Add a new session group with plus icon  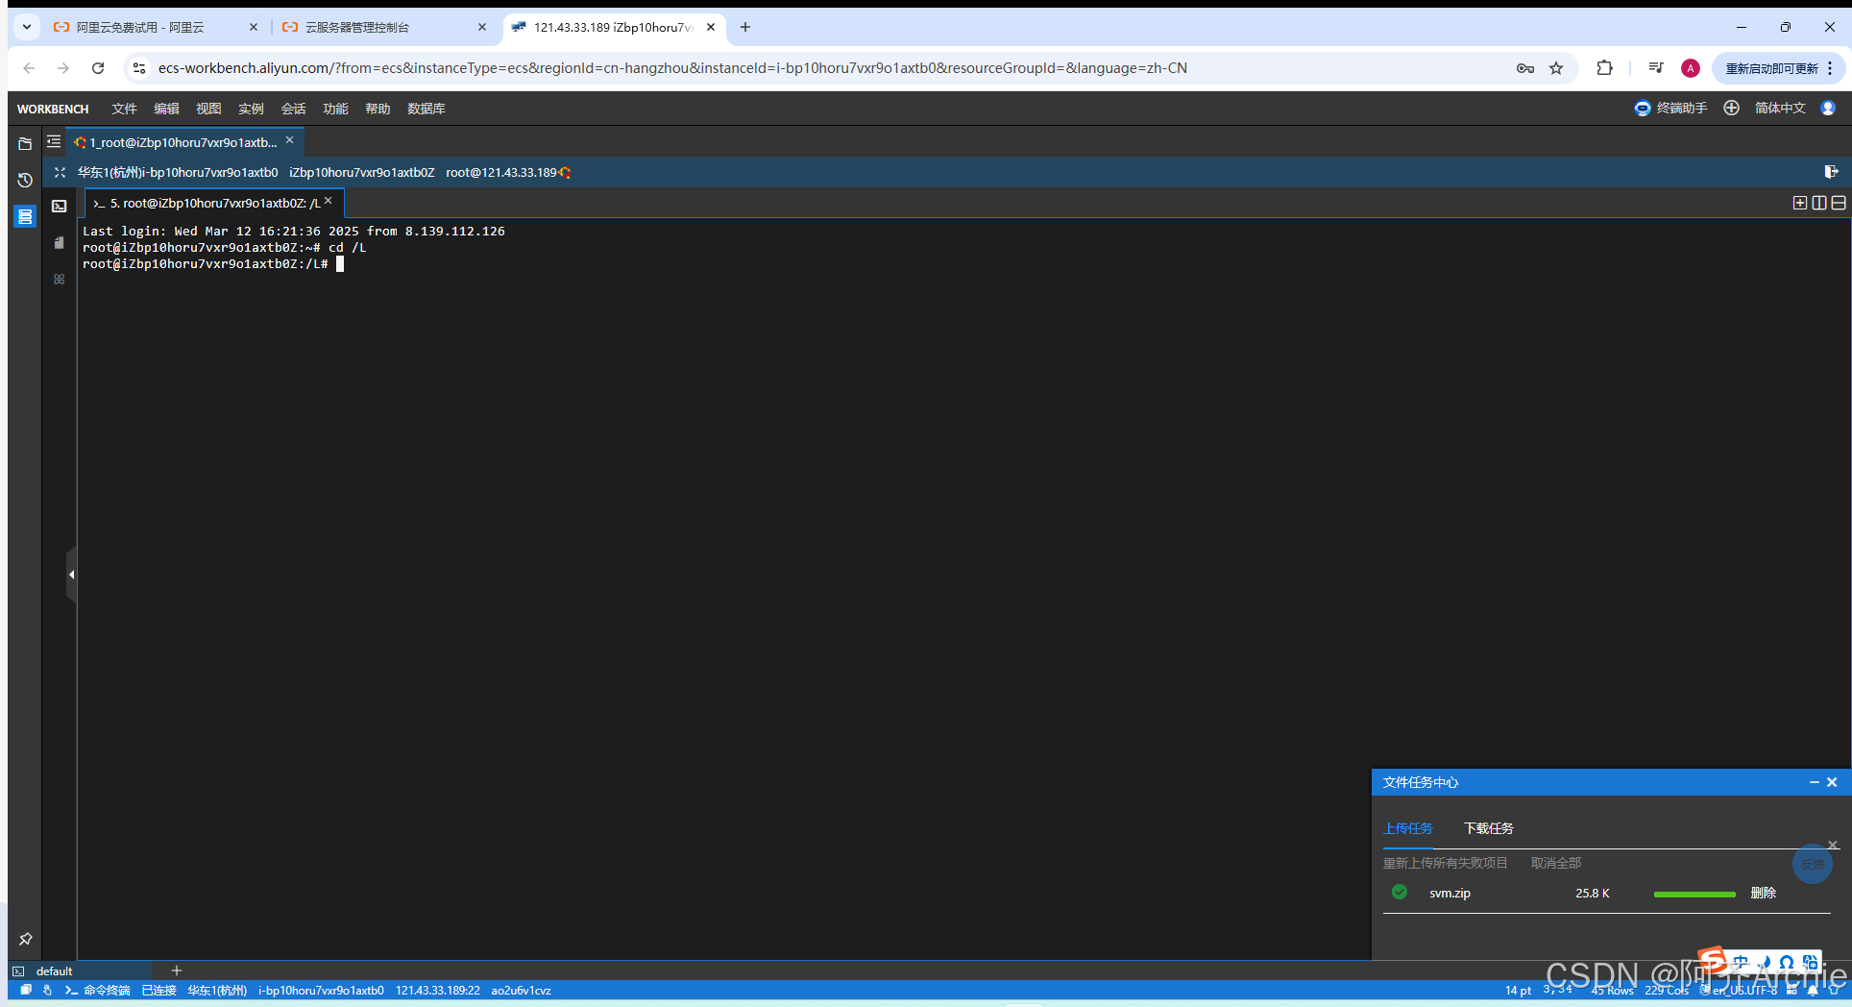(x=177, y=970)
